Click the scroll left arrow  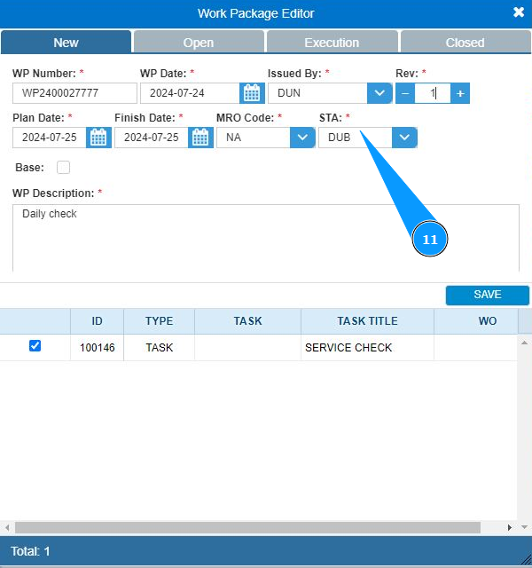[7, 527]
